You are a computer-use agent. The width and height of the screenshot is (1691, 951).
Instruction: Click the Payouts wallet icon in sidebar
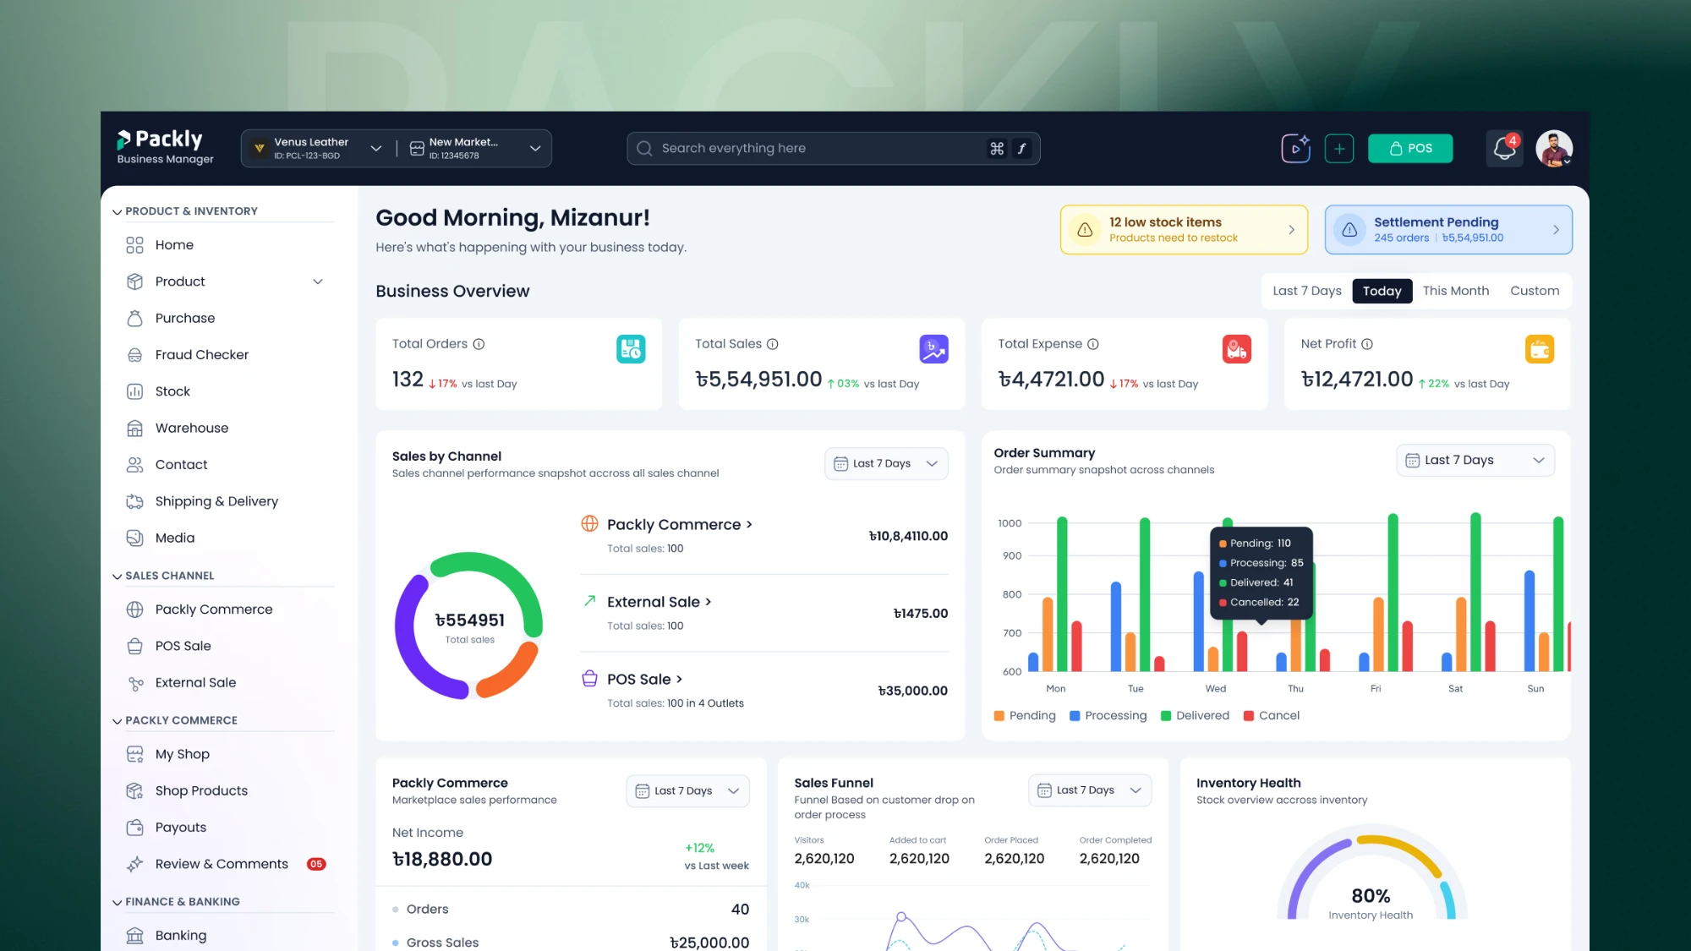tap(134, 828)
